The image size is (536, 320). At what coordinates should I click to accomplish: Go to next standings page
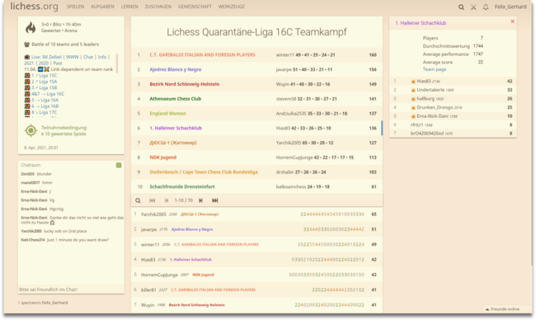201,201
